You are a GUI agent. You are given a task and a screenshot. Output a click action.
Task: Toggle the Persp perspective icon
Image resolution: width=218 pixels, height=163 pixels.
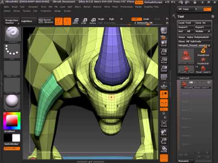163,77
